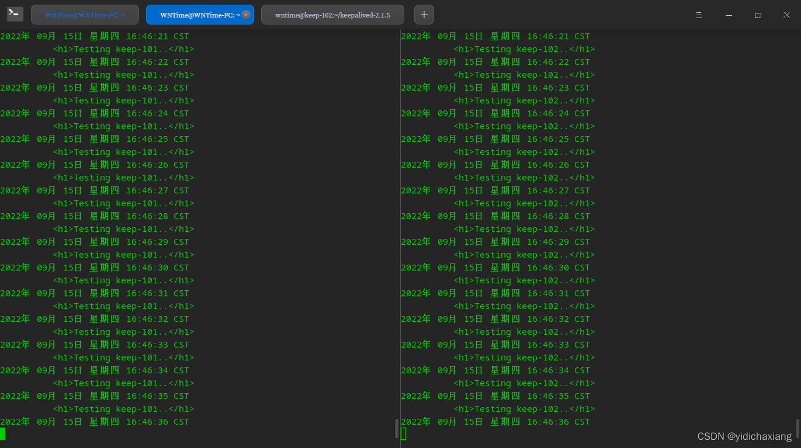Screen dimensions: 801x448
Task: Click 16:46:24 timestamp in keep-101 pane
Action: coord(147,113)
